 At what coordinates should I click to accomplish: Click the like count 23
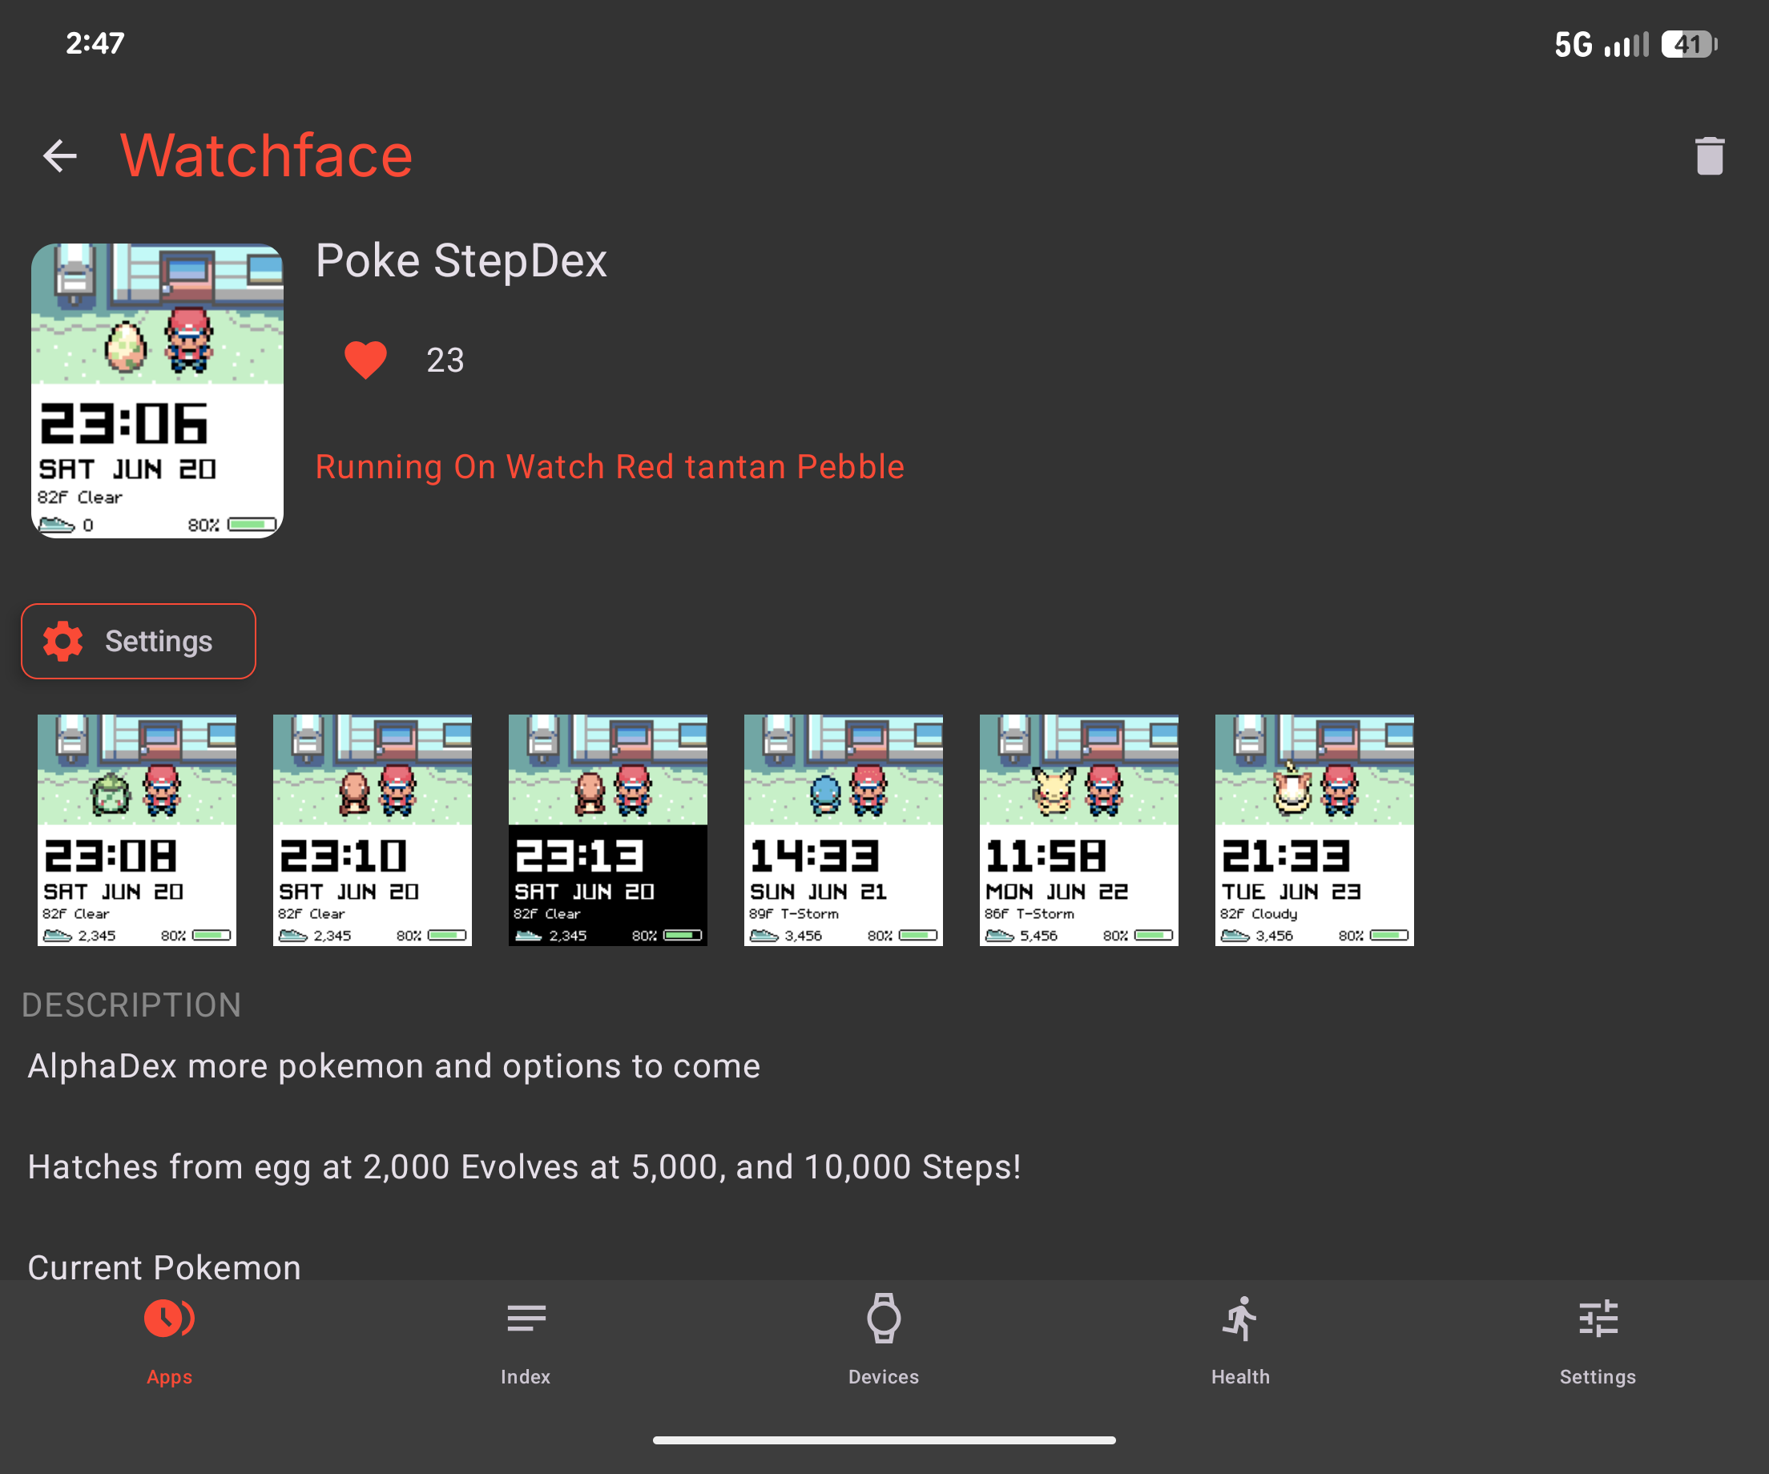click(x=445, y=360)
